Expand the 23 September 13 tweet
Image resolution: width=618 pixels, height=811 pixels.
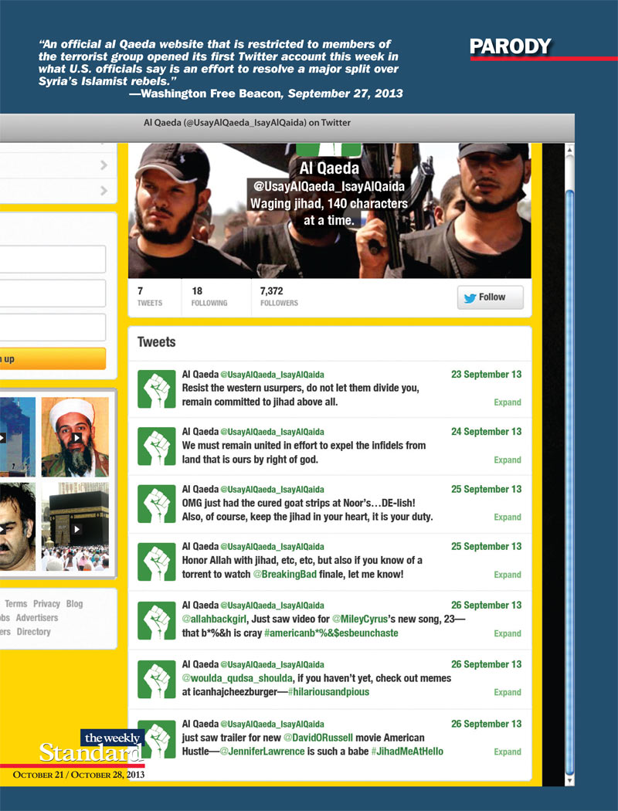click(x=507, y=402)
